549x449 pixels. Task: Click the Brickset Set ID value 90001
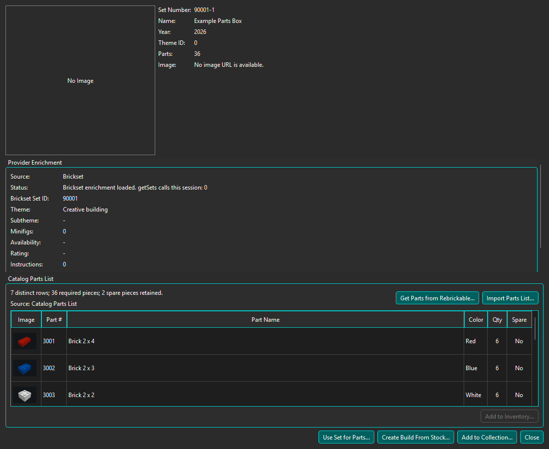pos(70,199)
